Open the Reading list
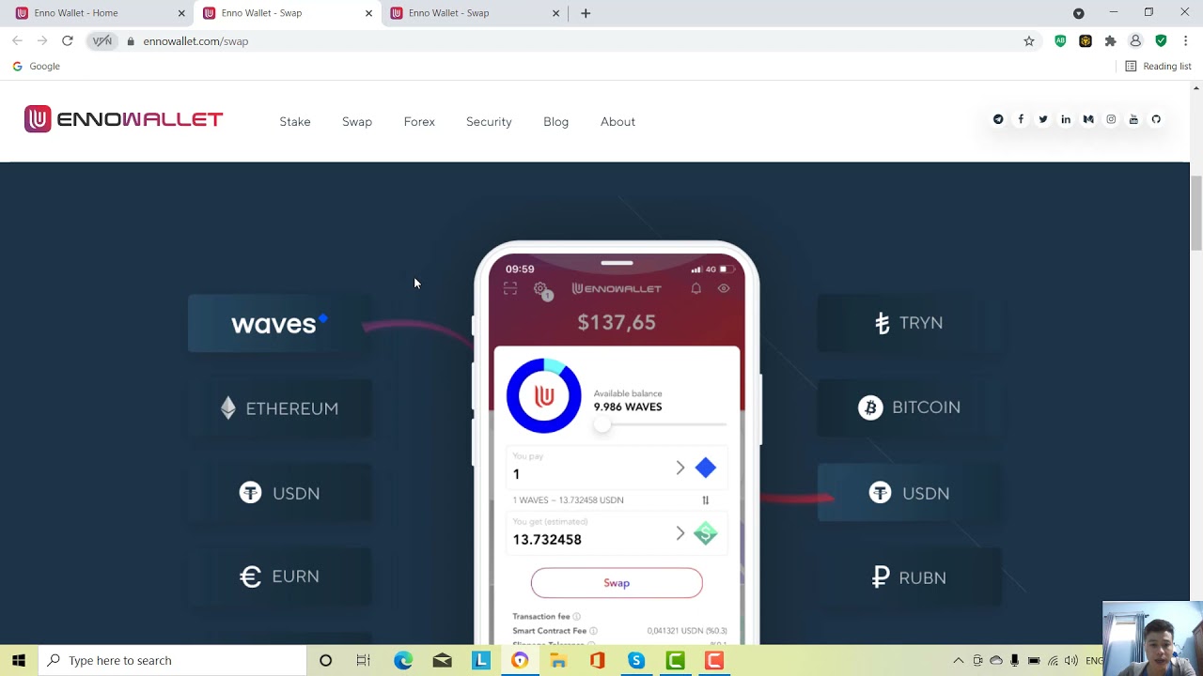The image size is (1203, 676). [x=1158, y=67]
